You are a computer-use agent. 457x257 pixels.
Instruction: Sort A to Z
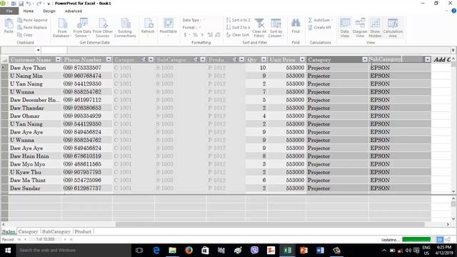pyautogui.click(x=238, y=20)
